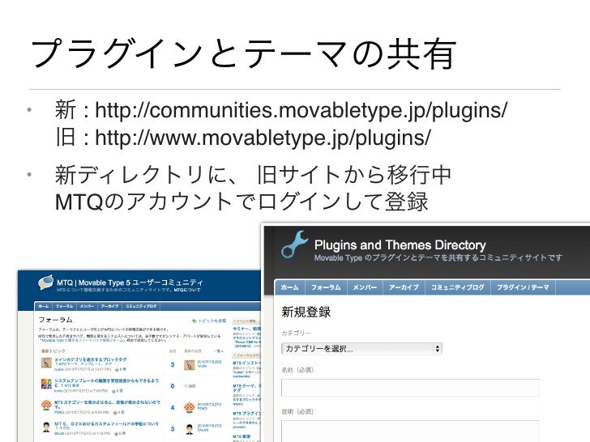Open colorful avatar of the system template topic

click(46, 384)
